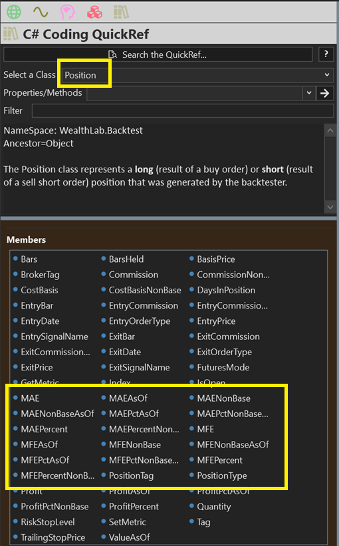This screenshot has width=339, height=546.
Task: Click the search magnifier document icon
Action: pyautogui.click(x=112, y=55)
